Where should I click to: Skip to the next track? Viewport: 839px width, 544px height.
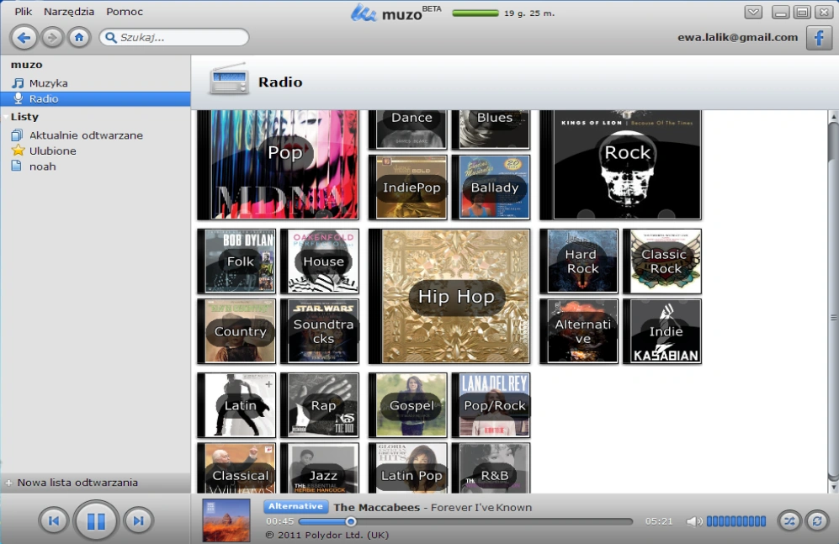pos(139,520)
